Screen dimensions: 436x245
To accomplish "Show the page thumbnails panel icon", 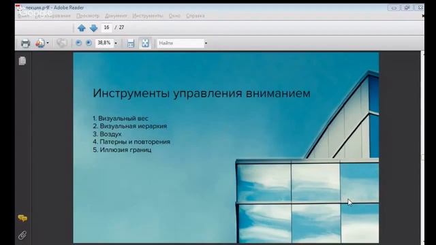I will click(22, 61).
